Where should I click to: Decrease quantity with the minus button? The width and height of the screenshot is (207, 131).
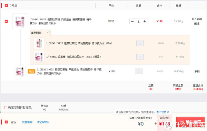(132, 21)
